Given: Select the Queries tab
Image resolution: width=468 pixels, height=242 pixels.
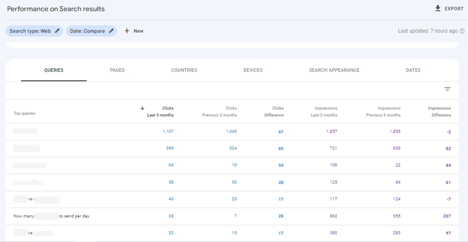Looking at the screenshot, I should click(x=54, y=70).
